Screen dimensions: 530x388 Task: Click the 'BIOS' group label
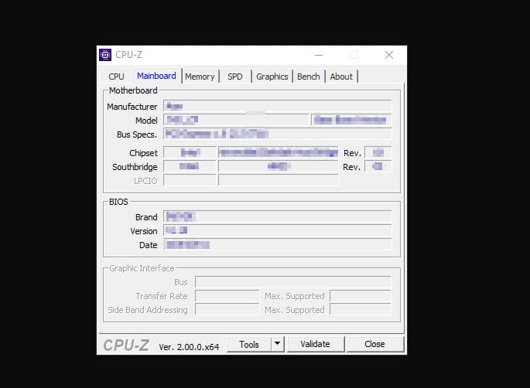click(x=118, y=202)
